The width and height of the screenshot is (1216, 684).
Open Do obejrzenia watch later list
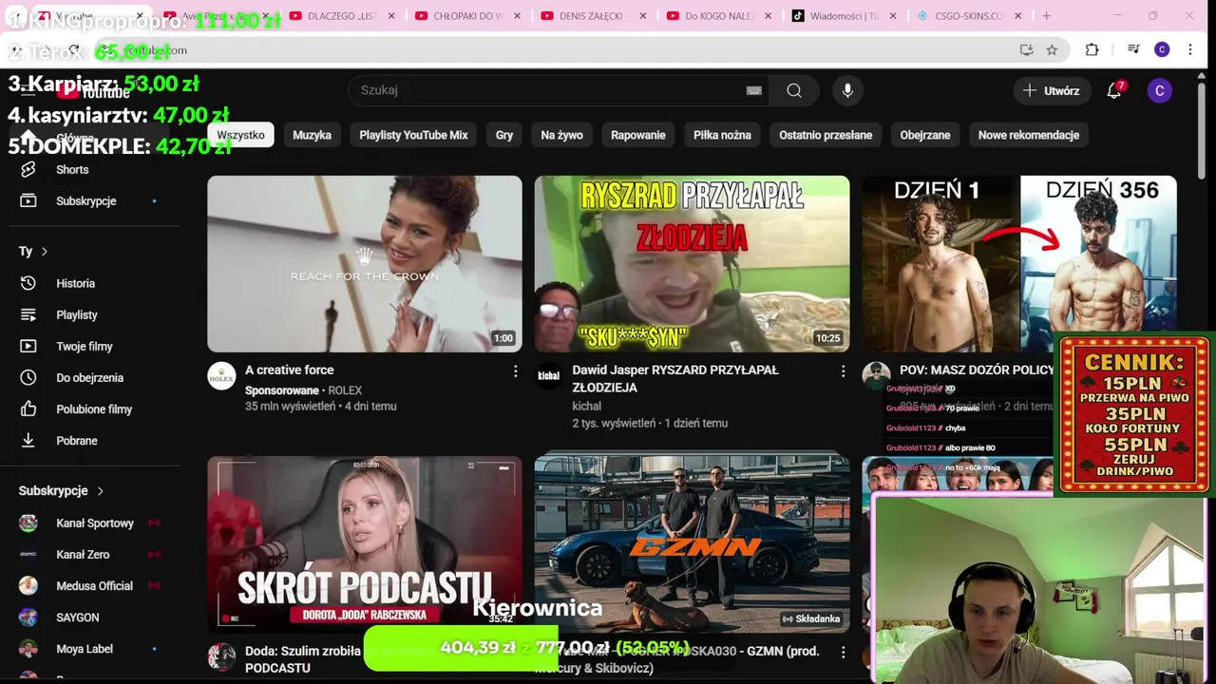pos(89,377)
